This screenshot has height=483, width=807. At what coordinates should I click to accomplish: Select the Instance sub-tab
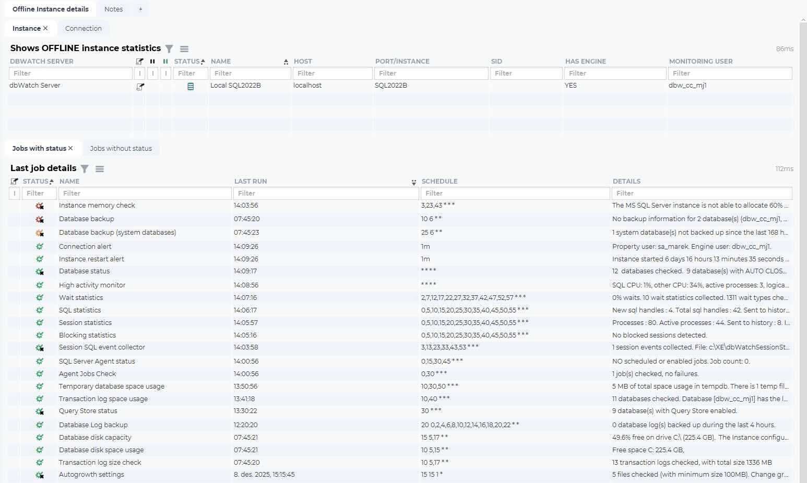pyautogui.click(x=27, y=28)
